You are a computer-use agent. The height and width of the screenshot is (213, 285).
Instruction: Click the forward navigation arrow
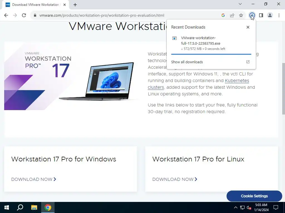pos(15,16)
